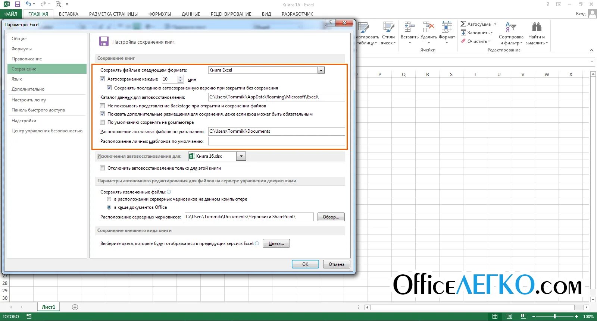Add a new sheet with plus icon
This screenshot has height=321, width=597.
tap(75, 307)
